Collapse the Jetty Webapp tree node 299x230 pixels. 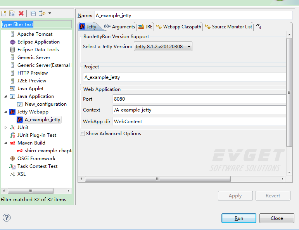coord(5,112)
